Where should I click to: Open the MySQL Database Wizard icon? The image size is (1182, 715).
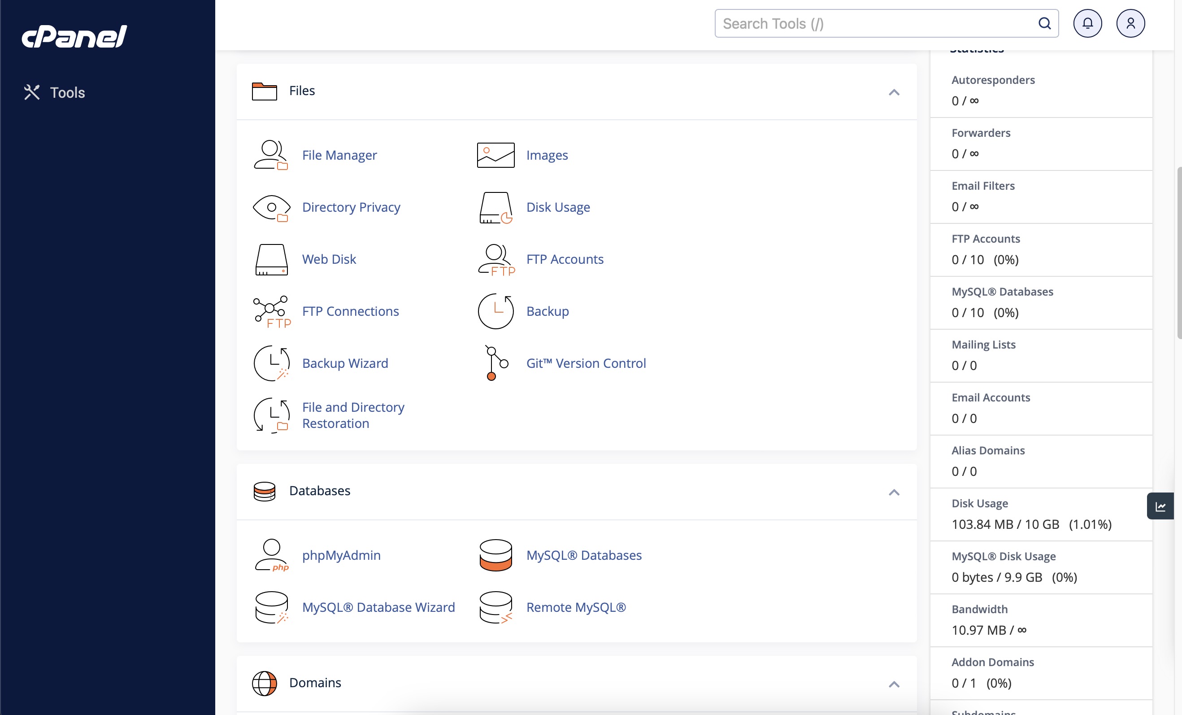tap(271, 607)
